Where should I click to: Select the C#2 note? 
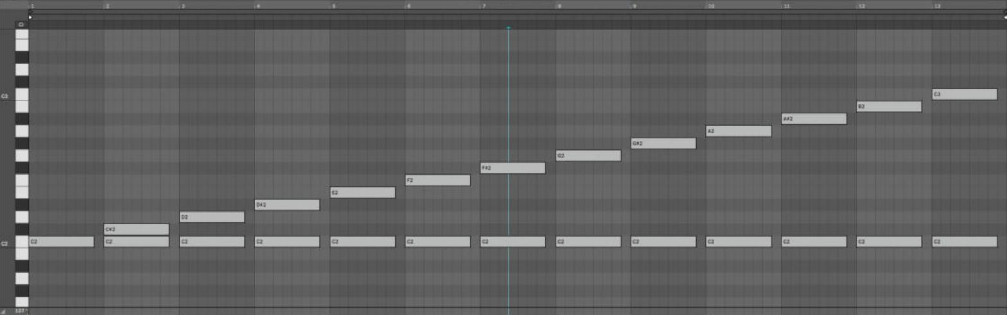pyautogui.click(x=136, y=229)
